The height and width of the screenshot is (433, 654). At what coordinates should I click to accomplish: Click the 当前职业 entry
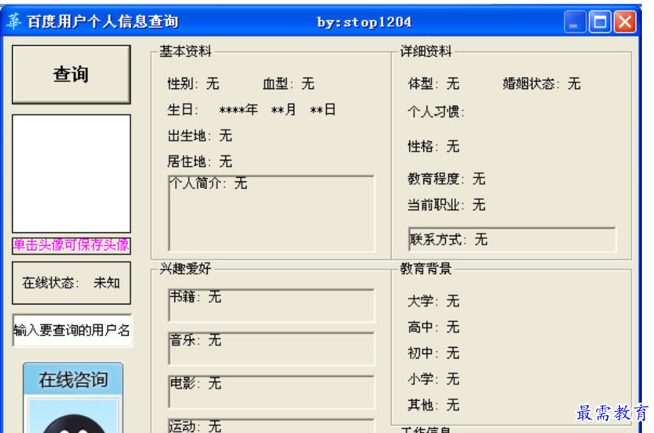(x=446, y=205)
